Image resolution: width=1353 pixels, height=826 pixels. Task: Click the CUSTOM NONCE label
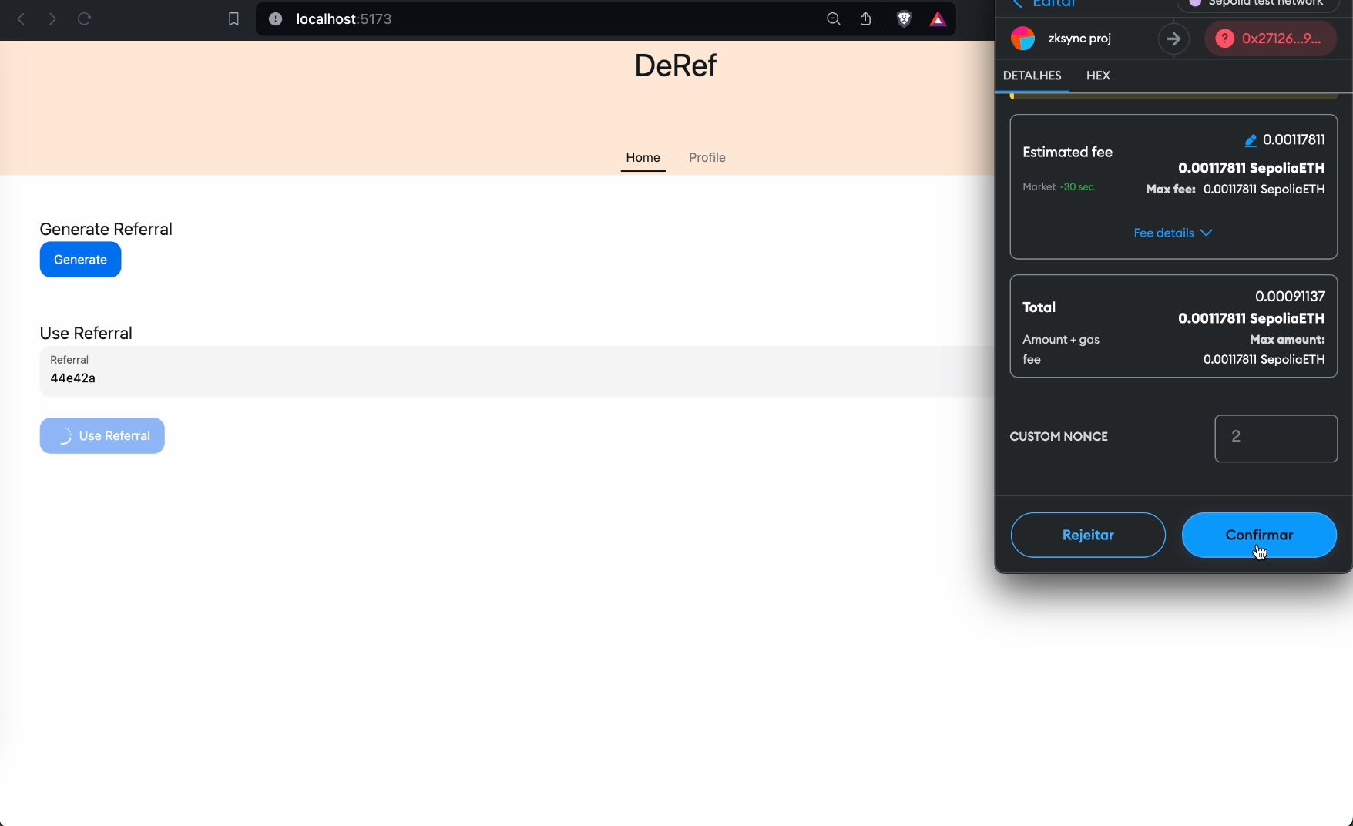point(1059,436)
